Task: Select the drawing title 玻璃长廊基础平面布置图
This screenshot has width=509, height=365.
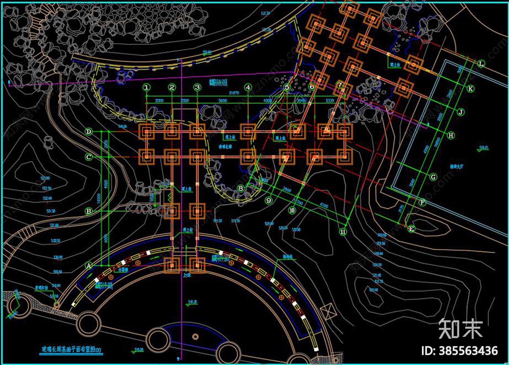Action: coord(71,349)
